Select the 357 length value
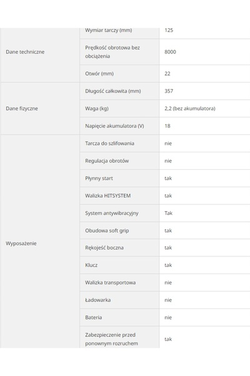The width and height of the screenshot is (250, 376). point(169,91)
